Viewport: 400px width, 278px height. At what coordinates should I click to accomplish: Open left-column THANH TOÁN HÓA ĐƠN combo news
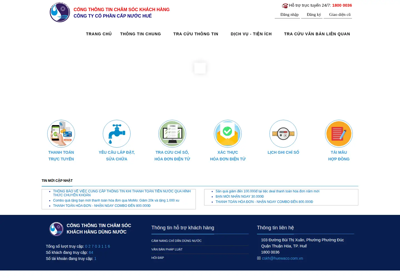click(102, 206)
